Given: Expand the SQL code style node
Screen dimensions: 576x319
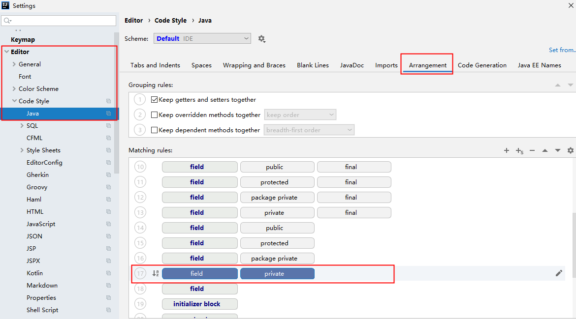Looking at the screenshot, I should tap(22, 126).
